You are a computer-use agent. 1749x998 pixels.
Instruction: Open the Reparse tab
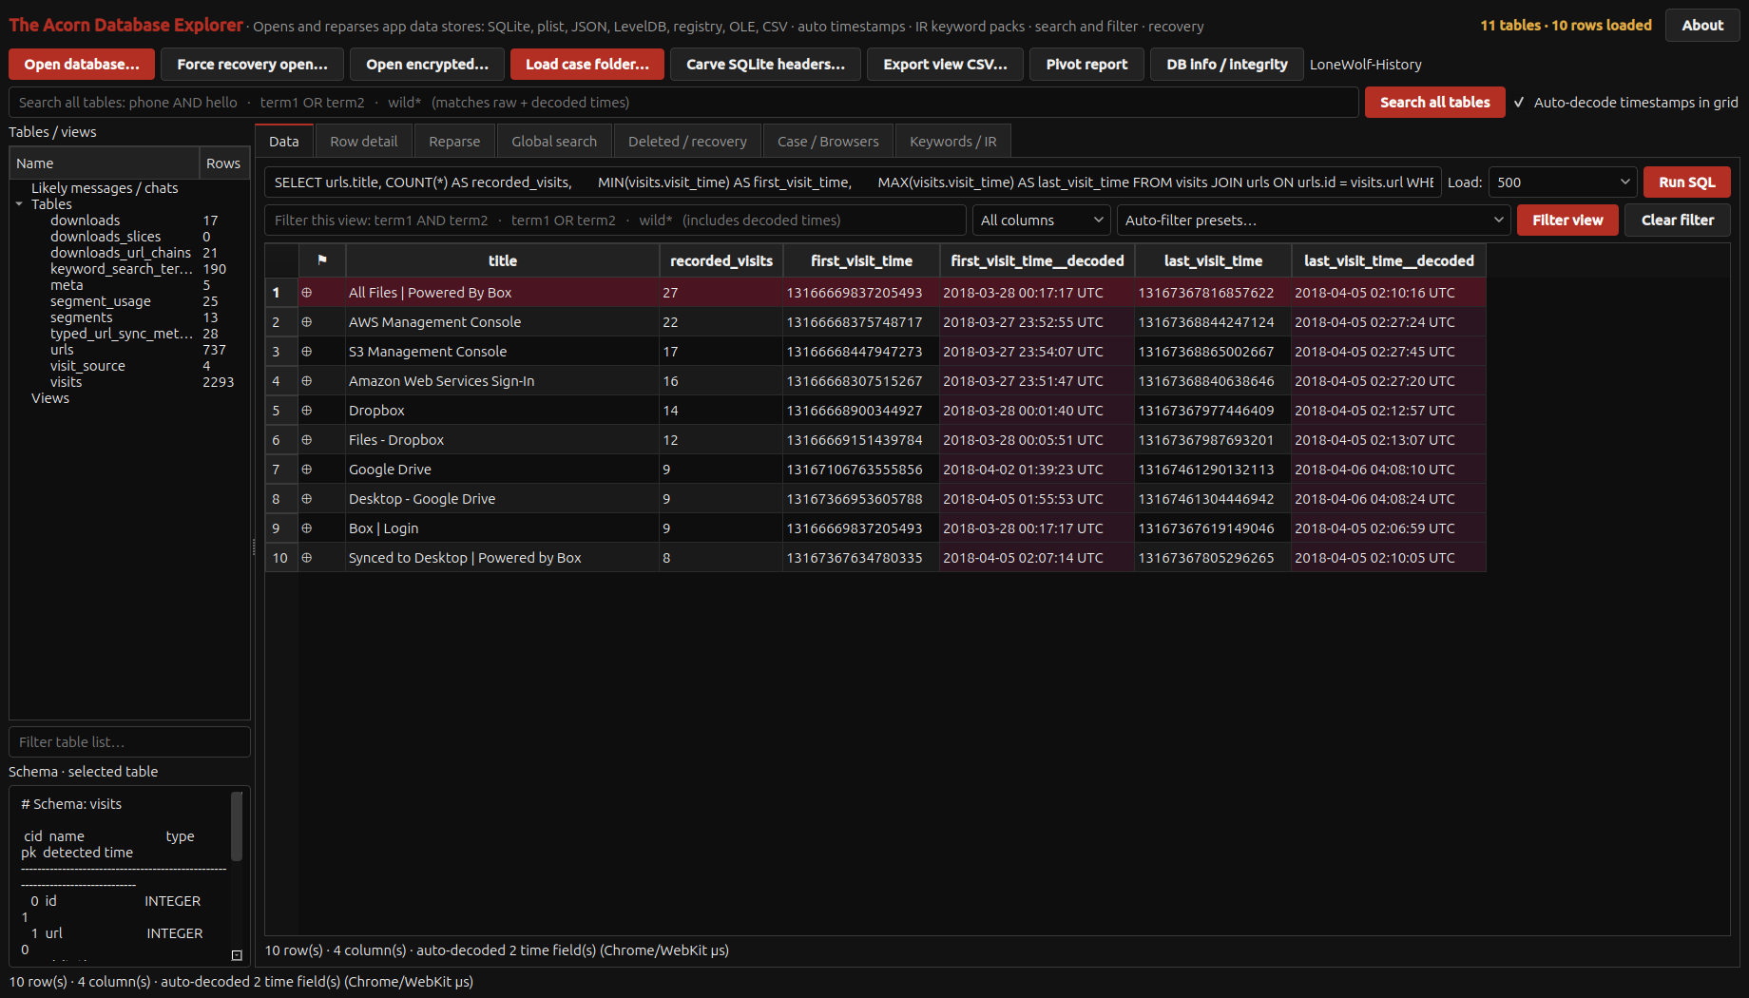(454, 142)
